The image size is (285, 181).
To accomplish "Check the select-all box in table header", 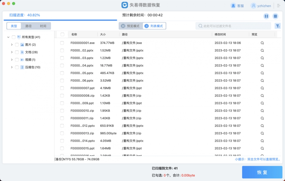I will pyautogui.click(x=62, y=34).
